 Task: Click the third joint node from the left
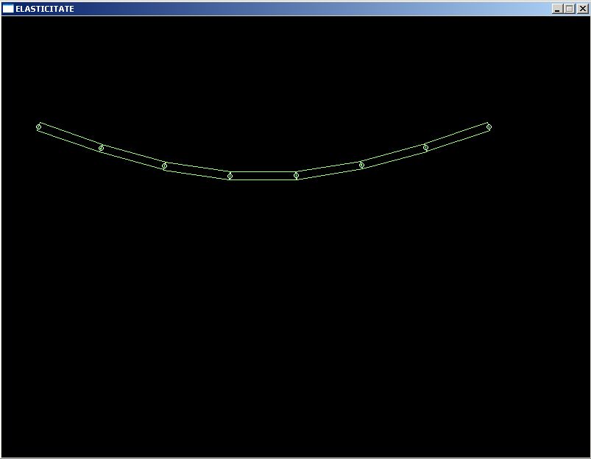click(164, 166)
